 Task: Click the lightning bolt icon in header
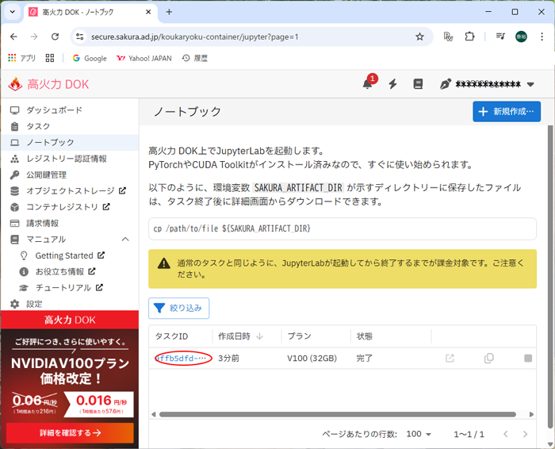tap(393, 84)
